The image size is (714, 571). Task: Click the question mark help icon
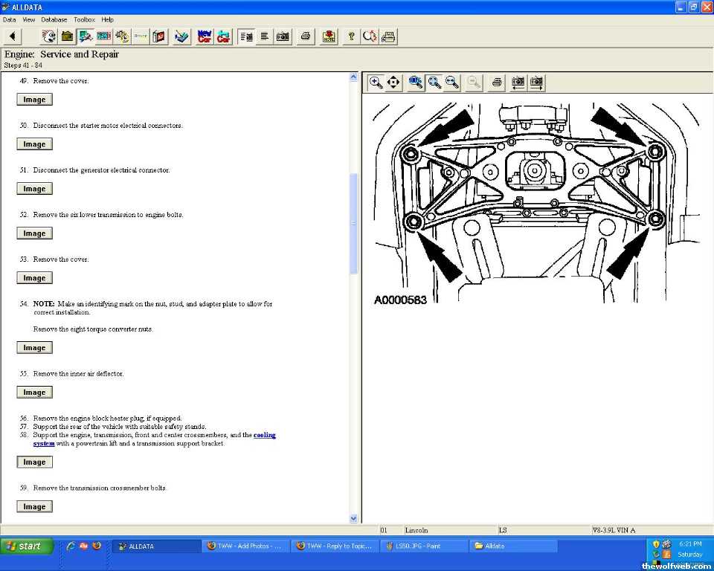click(351, 36)
